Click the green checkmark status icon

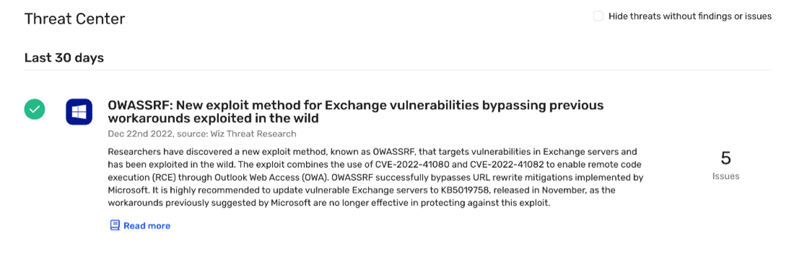click(x=34, y=110)
